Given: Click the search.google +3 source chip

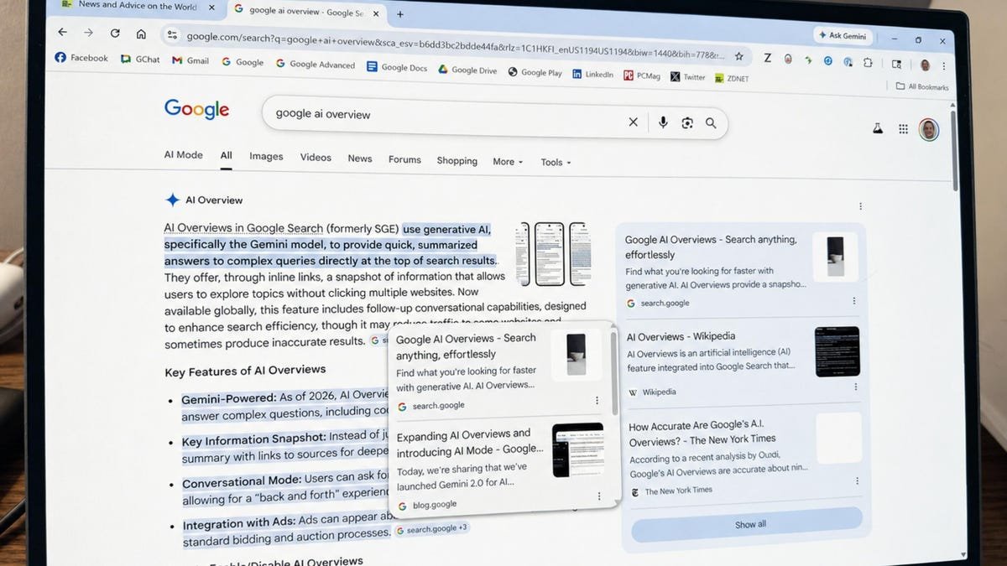Looking at the screenshot, I should click(x=432, y=530).
